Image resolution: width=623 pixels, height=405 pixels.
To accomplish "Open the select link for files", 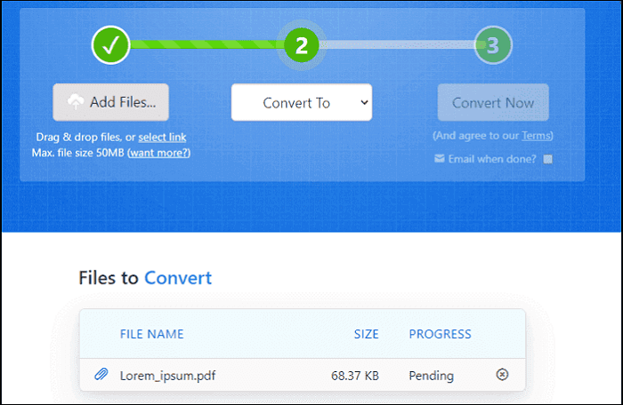I will tap(162, 137).
